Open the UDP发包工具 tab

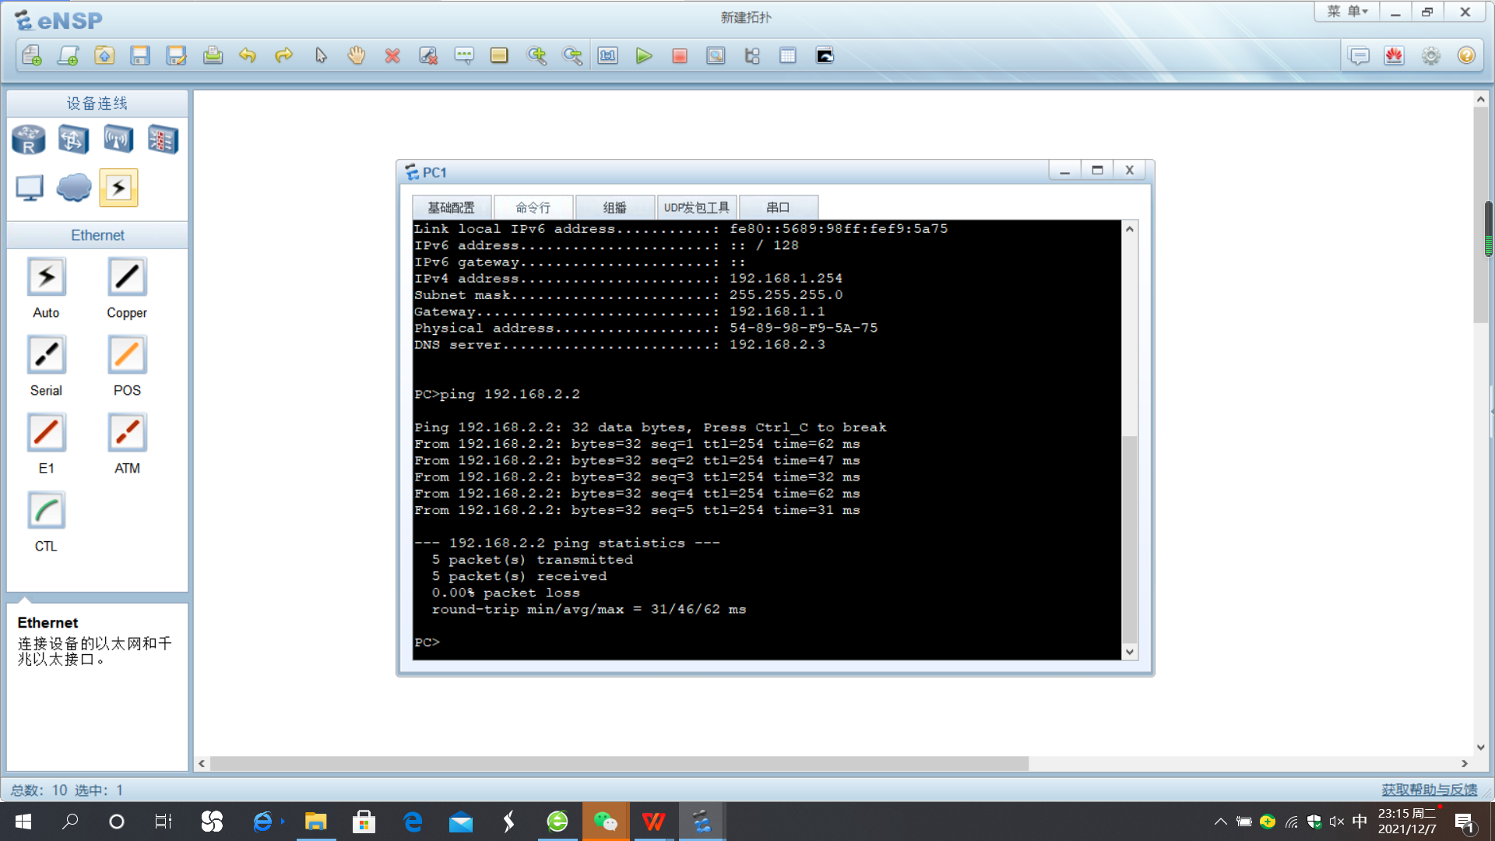(x=696, y=208)
